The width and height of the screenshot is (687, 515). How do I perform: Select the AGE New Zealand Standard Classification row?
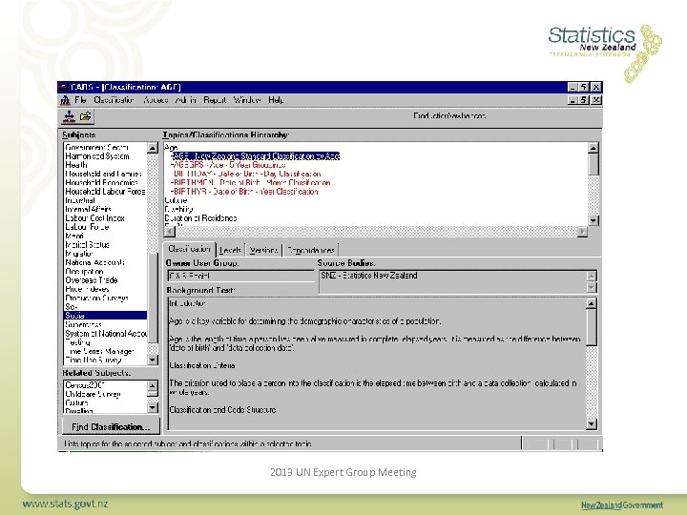tap(256, 155)
